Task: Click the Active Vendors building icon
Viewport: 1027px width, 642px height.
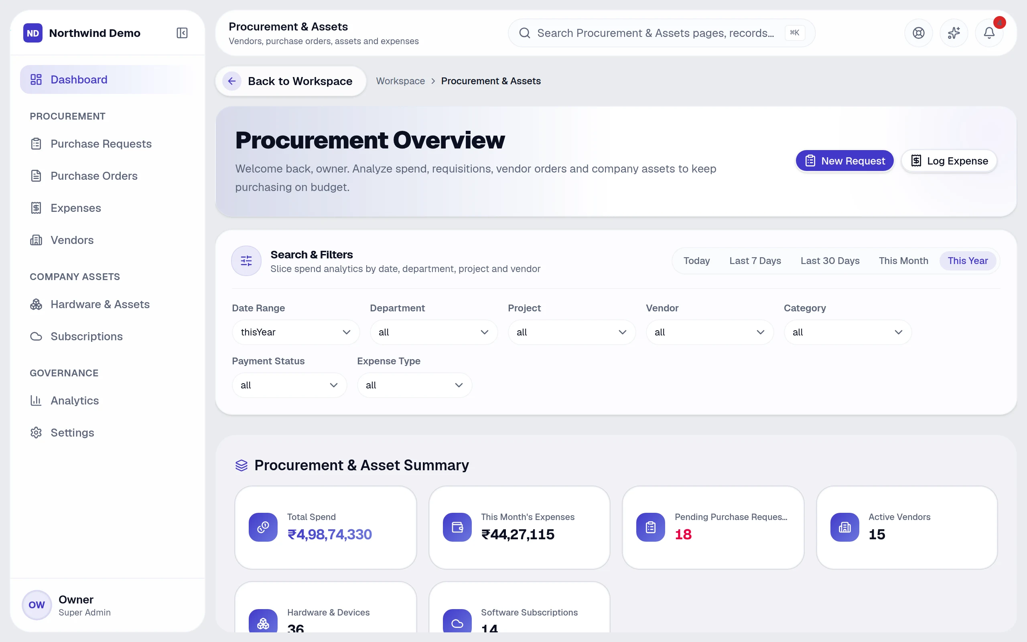Action: pyautogui.click(x=844, y=527)
